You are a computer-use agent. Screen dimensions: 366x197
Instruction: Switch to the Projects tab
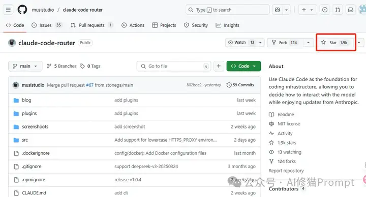coord(164,25)
